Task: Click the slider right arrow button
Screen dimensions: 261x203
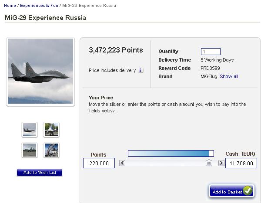Action: click(221, 163)
